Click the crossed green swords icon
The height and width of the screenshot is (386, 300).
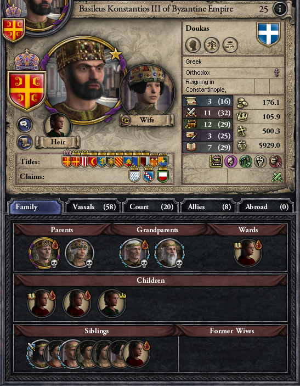(278, 177)
